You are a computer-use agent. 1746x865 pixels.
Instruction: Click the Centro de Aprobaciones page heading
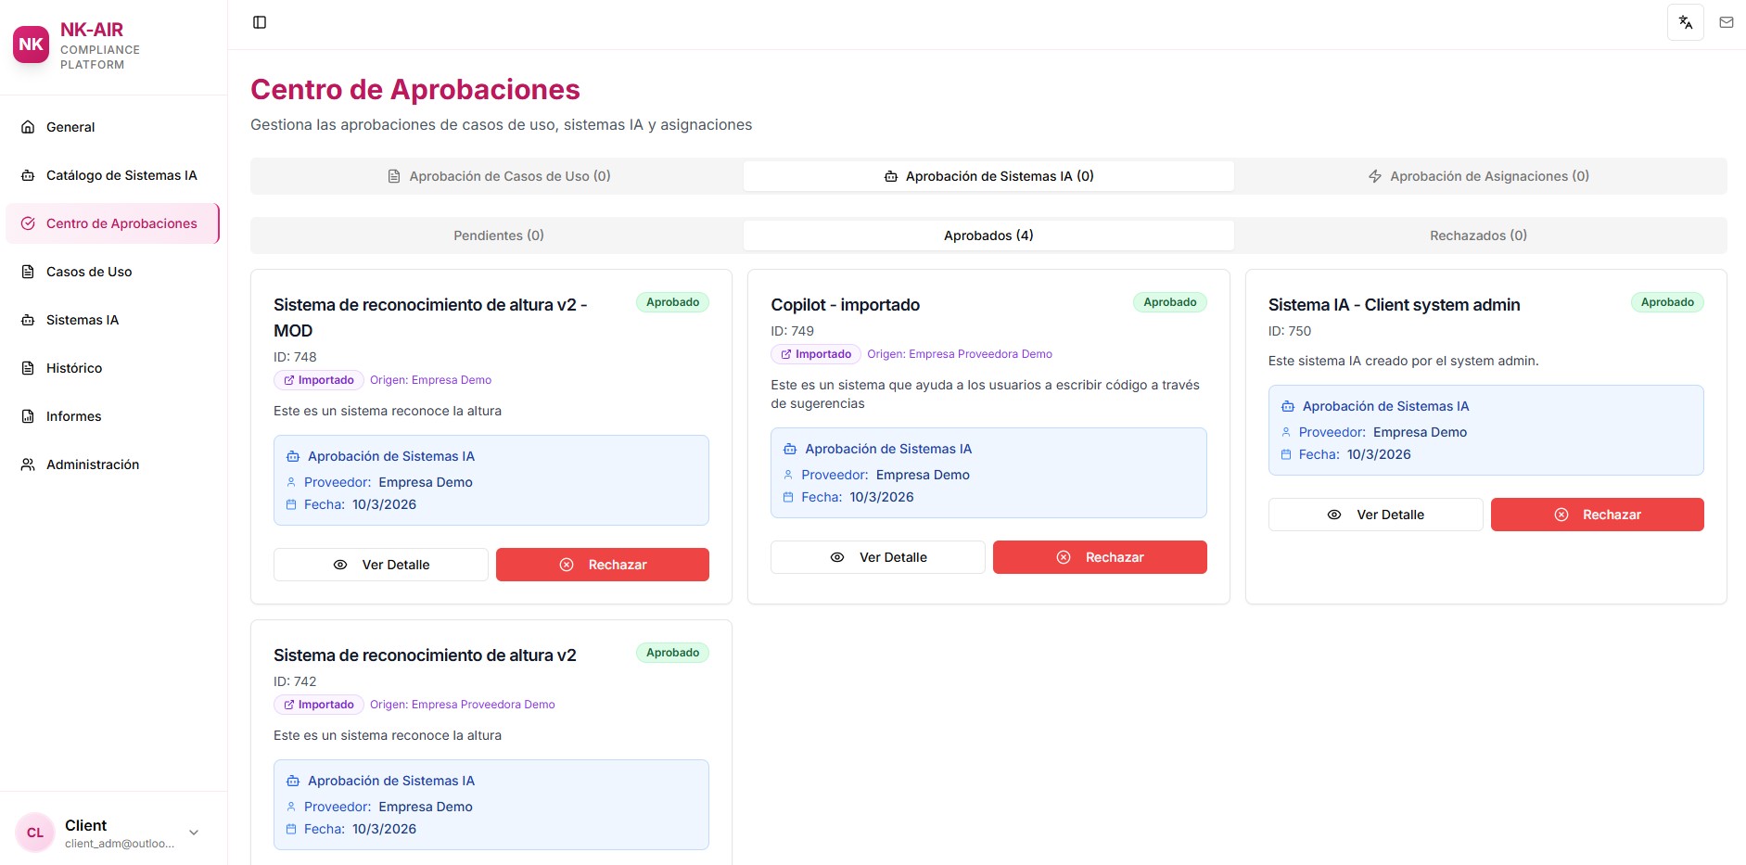(x=415, y=89)
